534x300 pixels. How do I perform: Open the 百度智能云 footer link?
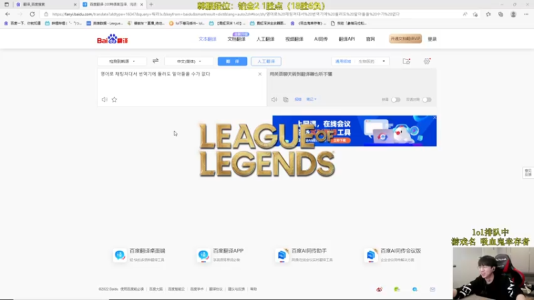[x=176, y=289]
